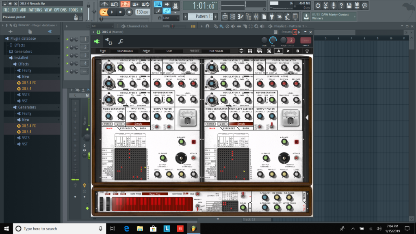This screenshot has height=234, width=416.
Task: Click the preset up/down stepper arrows
Action: click(x=241, y=51)
